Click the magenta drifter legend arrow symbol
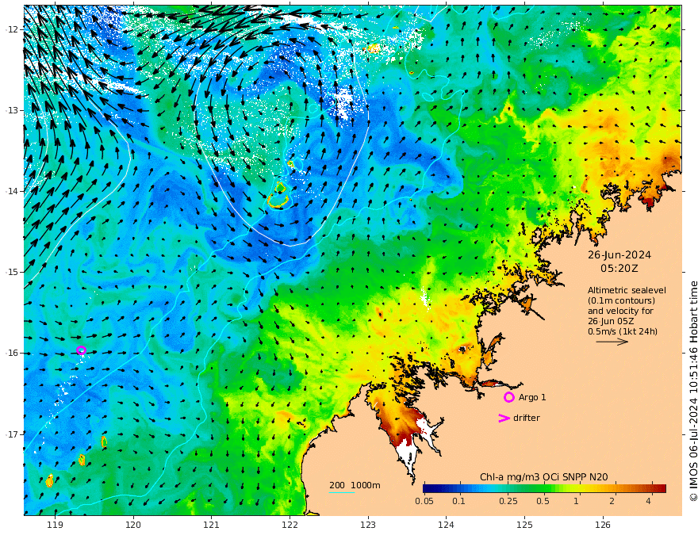The image size is (698, 539). pyautogui.click(x=504, y=418)
